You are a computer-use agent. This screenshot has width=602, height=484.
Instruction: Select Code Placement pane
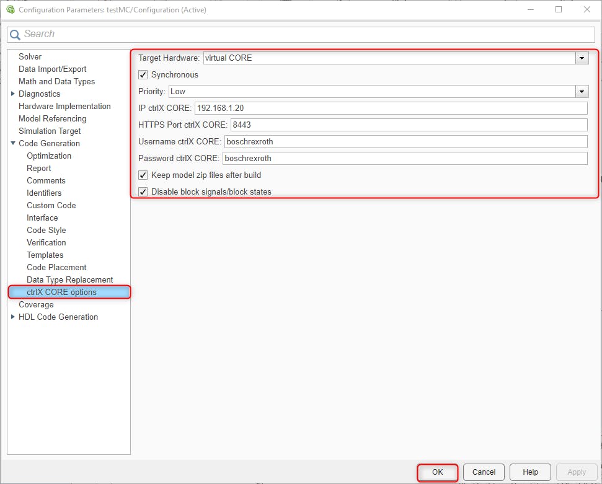56,267
